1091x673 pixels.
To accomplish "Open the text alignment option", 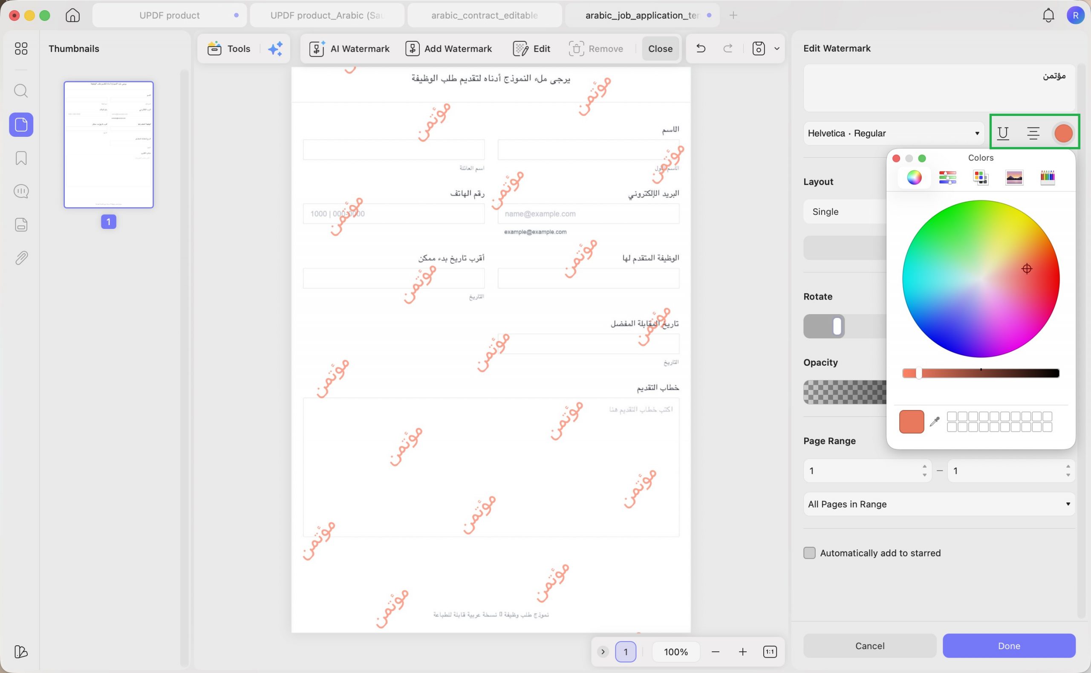I will (1033, 133).
